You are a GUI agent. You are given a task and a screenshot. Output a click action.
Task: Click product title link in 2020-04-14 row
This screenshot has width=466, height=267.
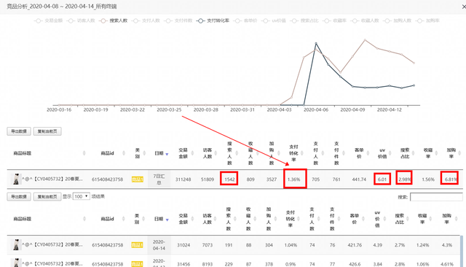point(52,244)
